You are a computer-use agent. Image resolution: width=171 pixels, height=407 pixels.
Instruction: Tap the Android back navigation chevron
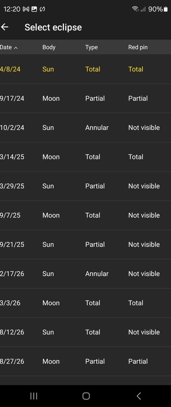tap(139, 396)
